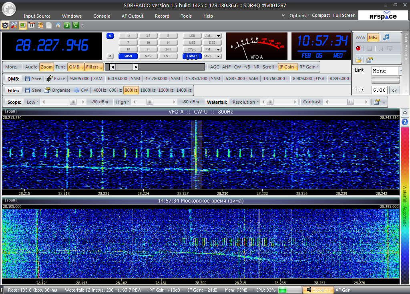Click the green B toolbar icon
410x294 pixels.
click(x=67, y=25)
